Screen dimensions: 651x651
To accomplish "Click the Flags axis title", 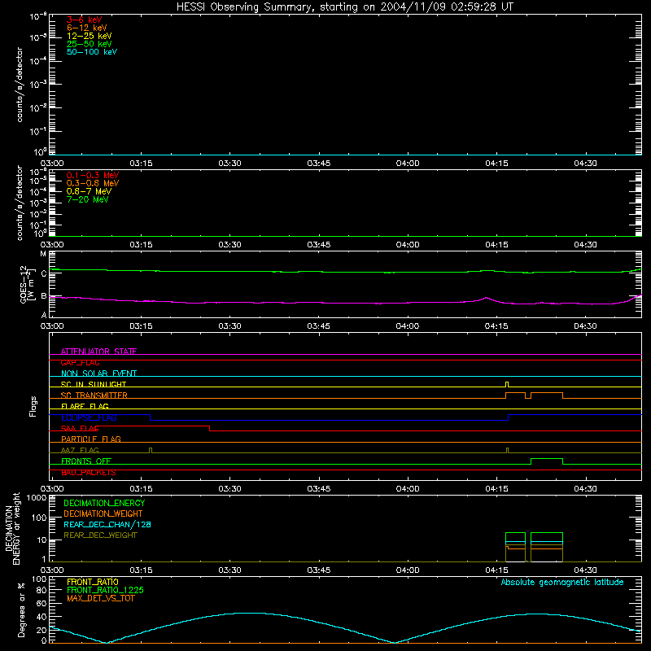I will (33, 406).
